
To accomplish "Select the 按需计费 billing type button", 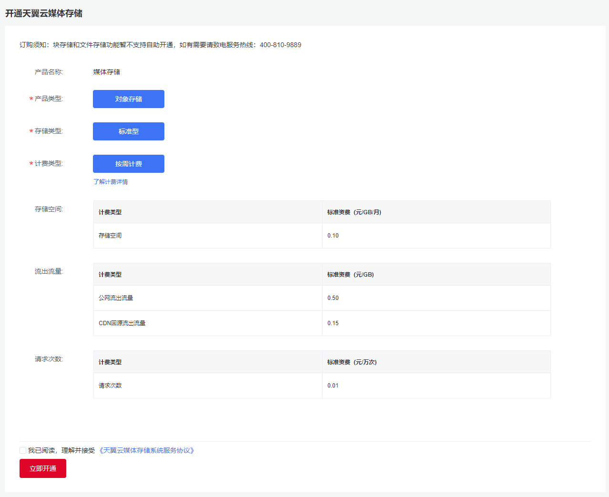I will (x=129, y=164).
